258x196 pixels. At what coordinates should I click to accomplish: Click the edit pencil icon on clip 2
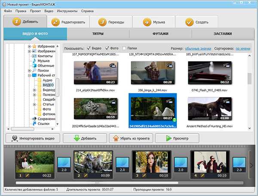(x=86, y=176)
